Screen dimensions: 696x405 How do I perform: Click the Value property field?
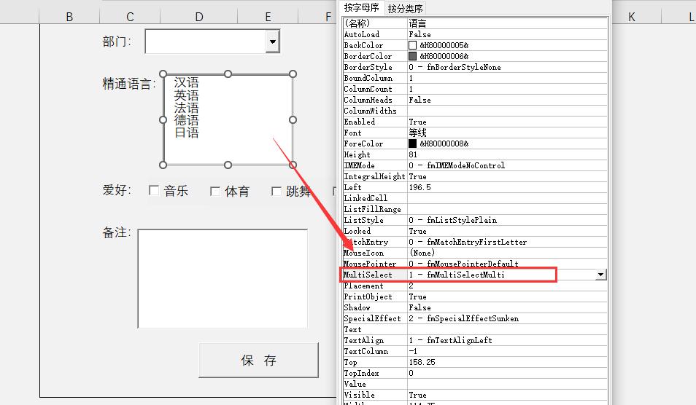tap(507, 384)
